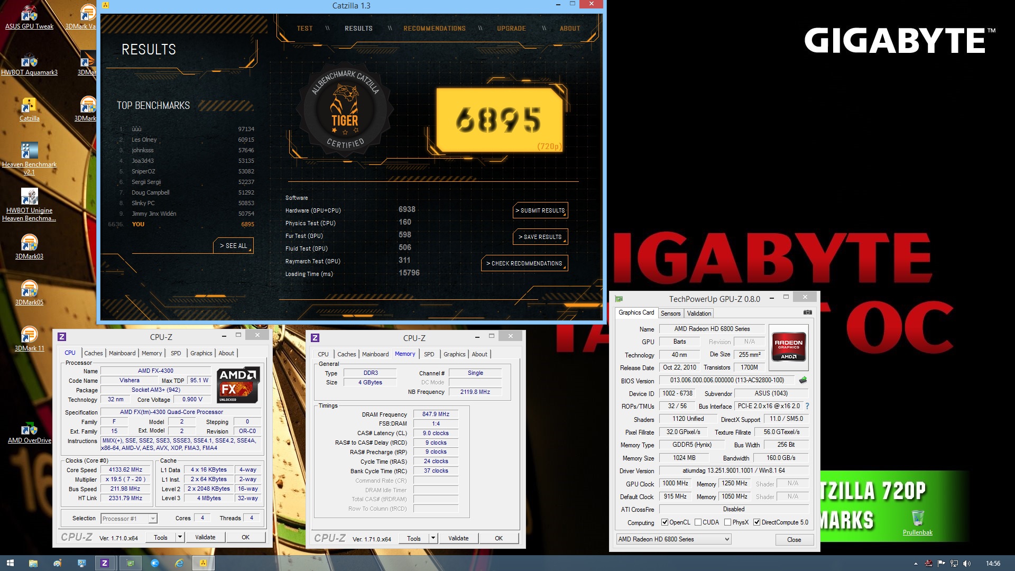Open the Paint icon on the taskbar
The width and height of the screenshot is (1015, 571).
[57, 563]
